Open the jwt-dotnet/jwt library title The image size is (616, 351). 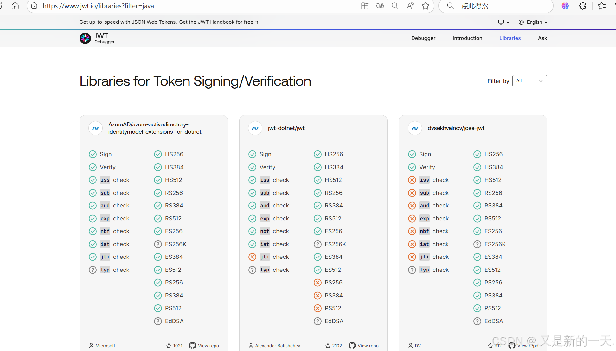coord(286,128)
